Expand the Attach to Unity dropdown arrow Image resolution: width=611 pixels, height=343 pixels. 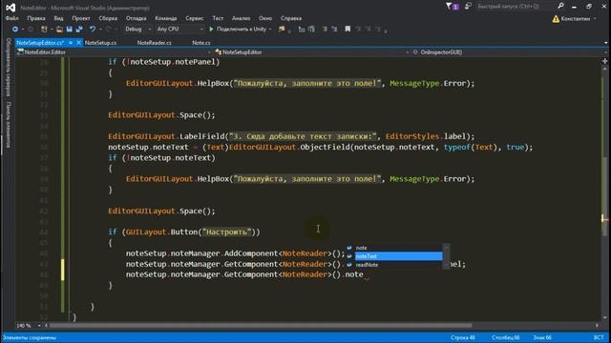click(270, 30)
